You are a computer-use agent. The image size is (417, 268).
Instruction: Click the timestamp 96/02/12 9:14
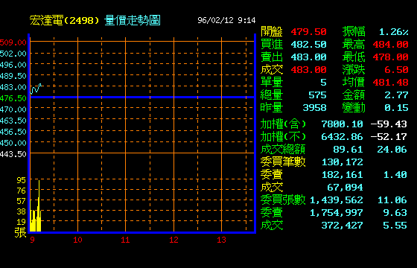pyautogui.click(x=226, y=21)
